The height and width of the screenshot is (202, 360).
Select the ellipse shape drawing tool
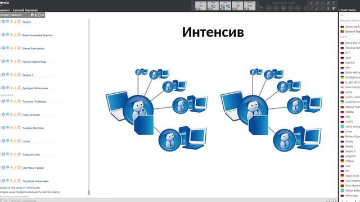(x=322, y=8)
